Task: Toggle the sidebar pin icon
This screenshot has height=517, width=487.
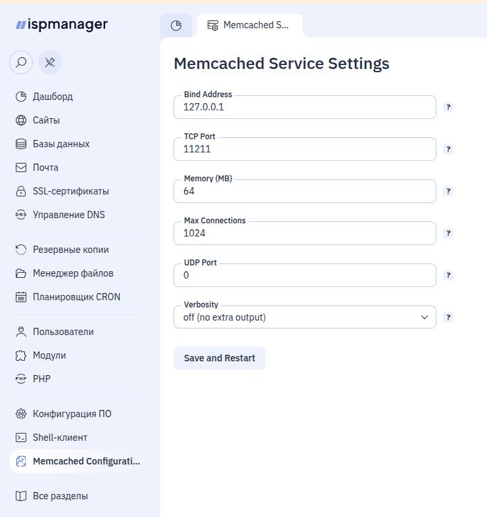Action: pyautogui.click(x=50, y=62)
